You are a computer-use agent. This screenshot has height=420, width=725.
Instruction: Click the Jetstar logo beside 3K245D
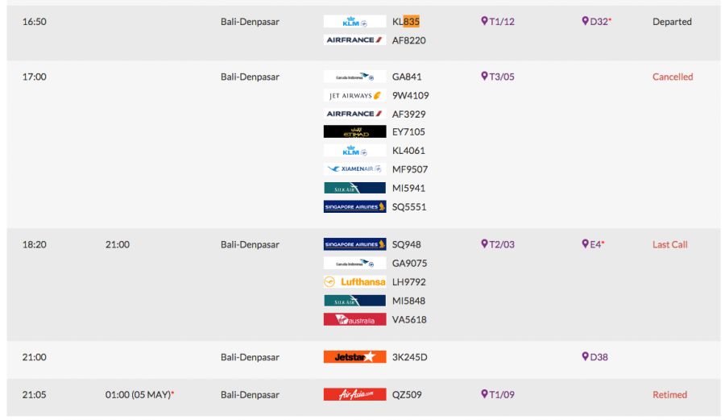(x=354, y=357)
